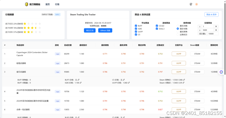Open the 行情 navigation item
The image size is (226, 118).
(57, 4)
